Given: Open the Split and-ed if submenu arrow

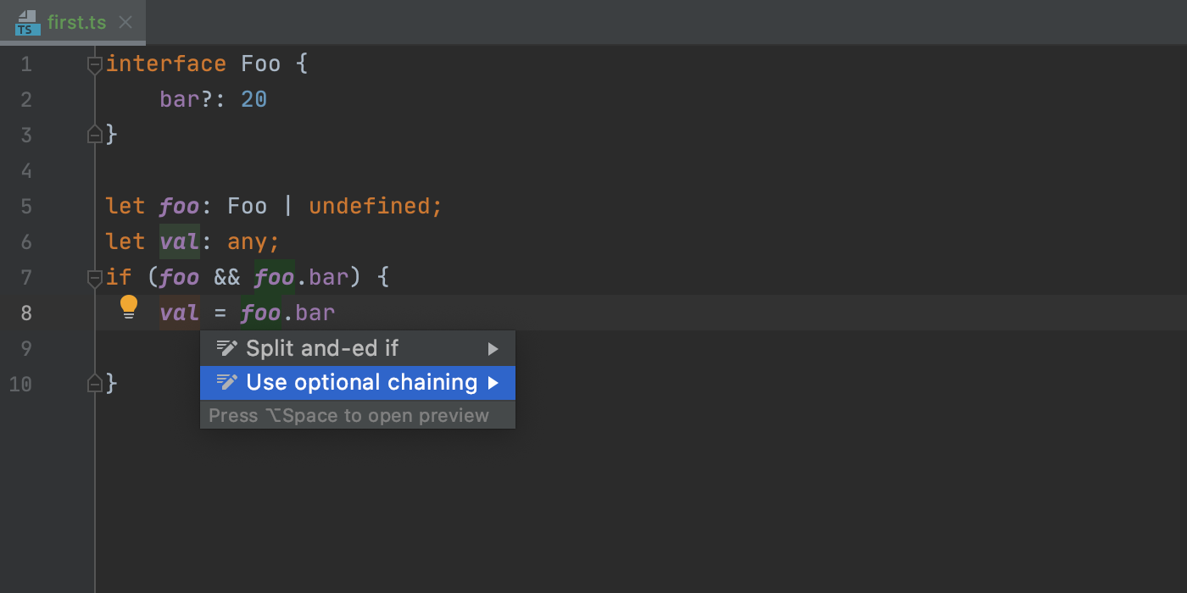Looking at the screenshot, I should point(494,347).
